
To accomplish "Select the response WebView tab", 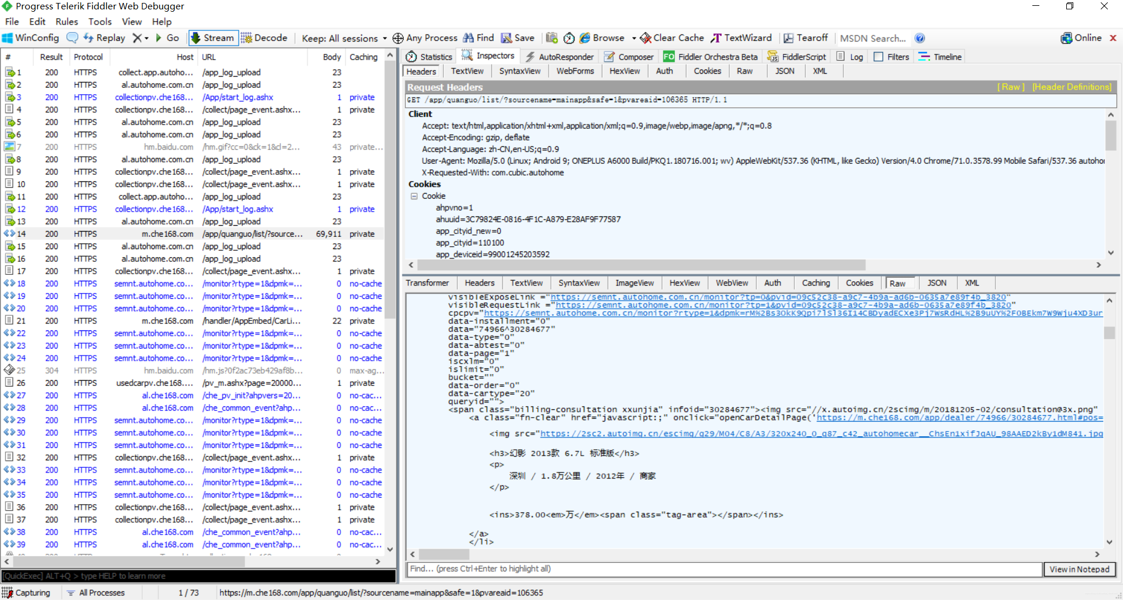I will 732,283.
